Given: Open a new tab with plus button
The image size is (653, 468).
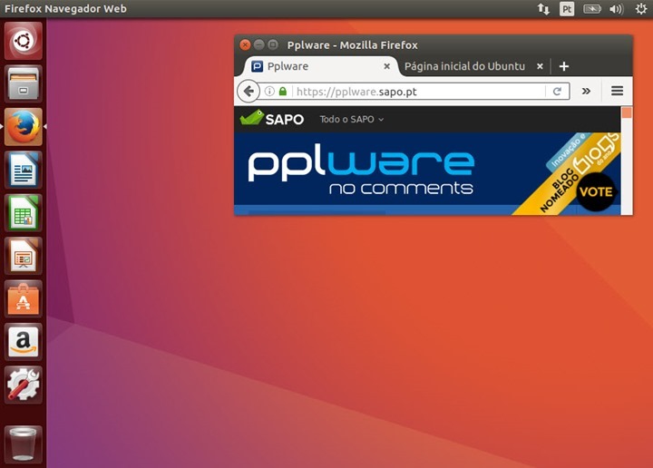Looking at the screenshot, I should 564,66.
